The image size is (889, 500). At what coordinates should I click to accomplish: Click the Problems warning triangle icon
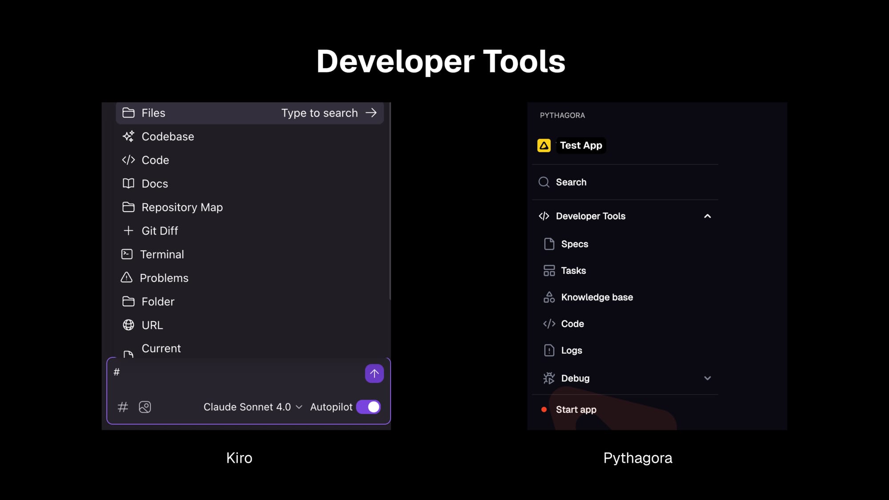[x=127, y=278]
